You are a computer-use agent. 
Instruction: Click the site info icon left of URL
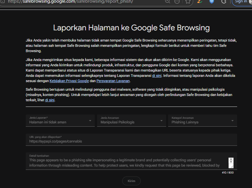point(3,1)
